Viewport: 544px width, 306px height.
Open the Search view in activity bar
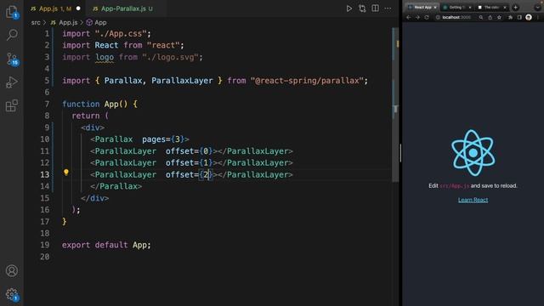(12, 35)
